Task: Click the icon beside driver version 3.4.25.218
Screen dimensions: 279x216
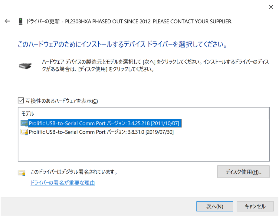Action: 24,123
